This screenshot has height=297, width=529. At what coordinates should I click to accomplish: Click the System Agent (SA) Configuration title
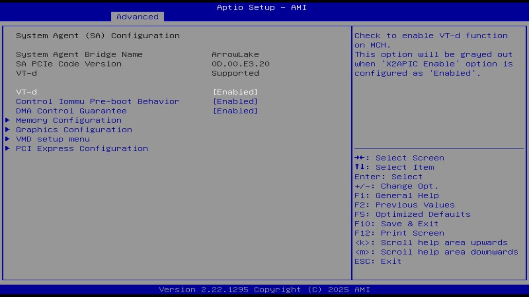click(98, 35)
